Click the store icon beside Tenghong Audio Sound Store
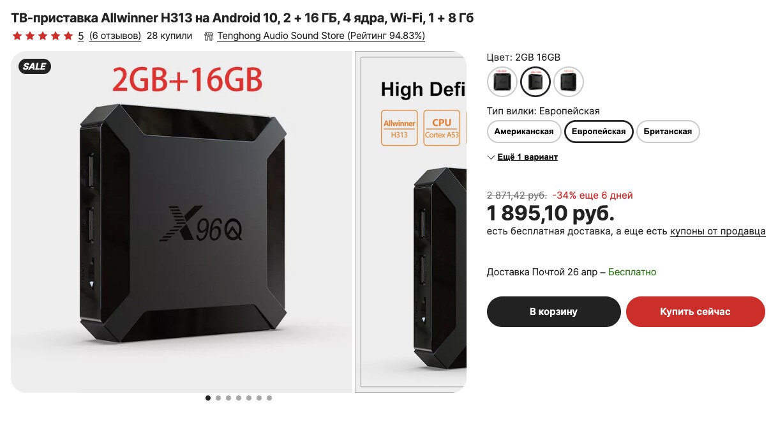778x428 pixels. [x=208, y=36]
